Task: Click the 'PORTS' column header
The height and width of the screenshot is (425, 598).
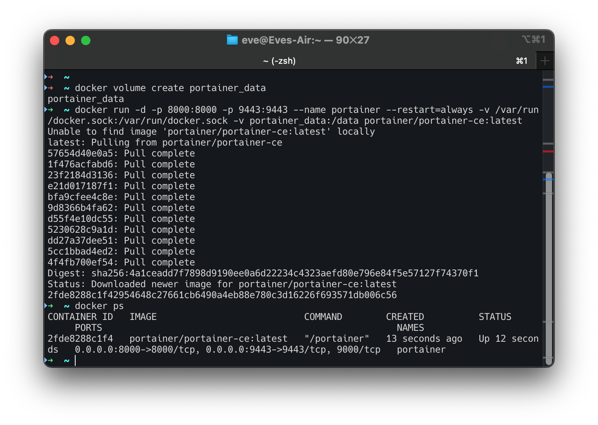Action: click(x=88, y=328)
